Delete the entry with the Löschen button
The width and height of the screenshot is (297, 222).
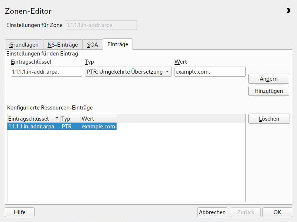[269, 118]
